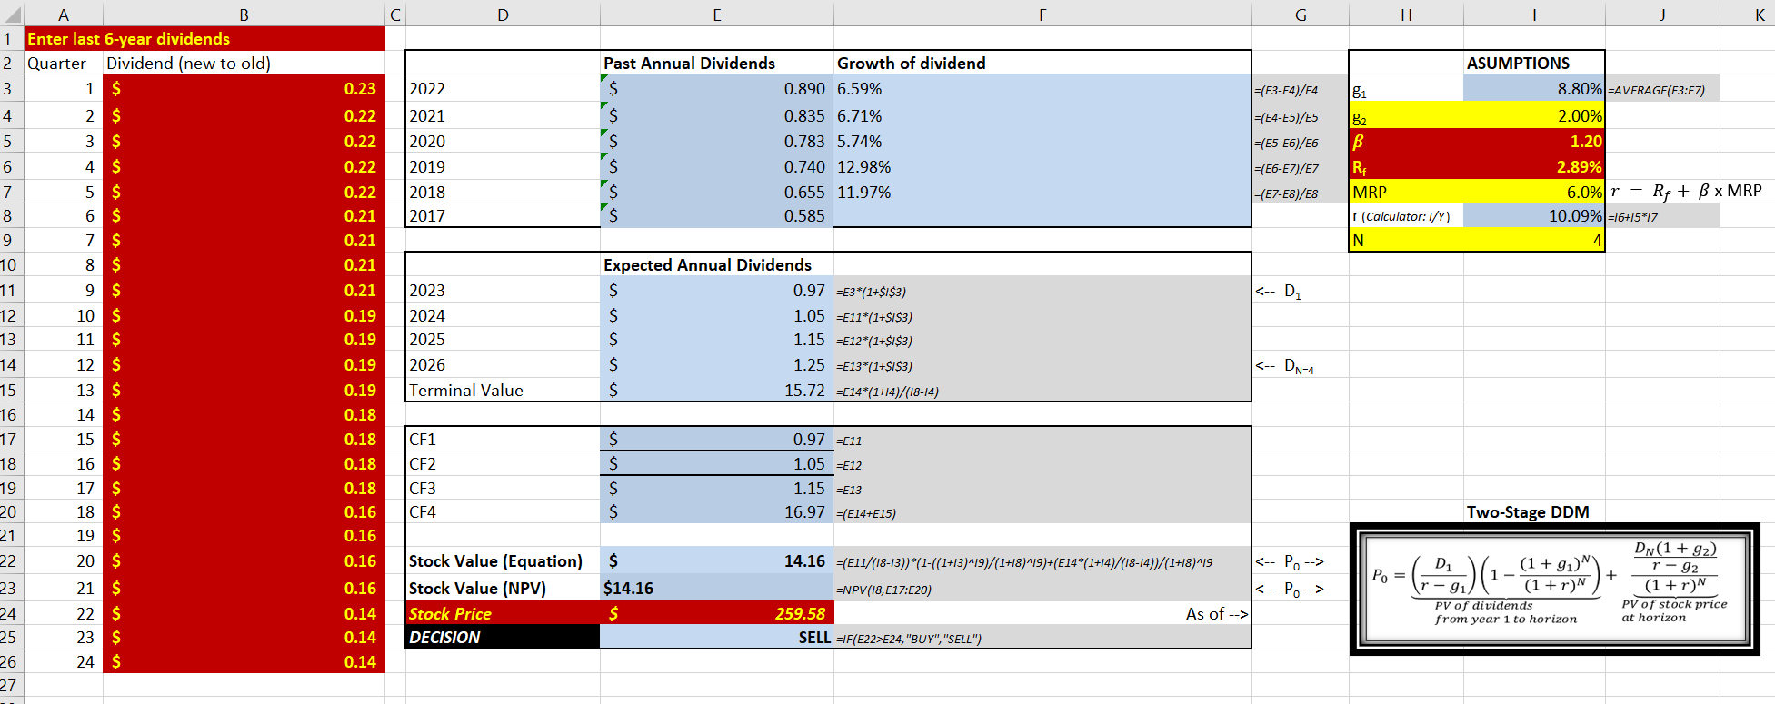This screenshot has width=1775, height=704.
Task: Select stock price 259.58 cell
Action: 717,613
